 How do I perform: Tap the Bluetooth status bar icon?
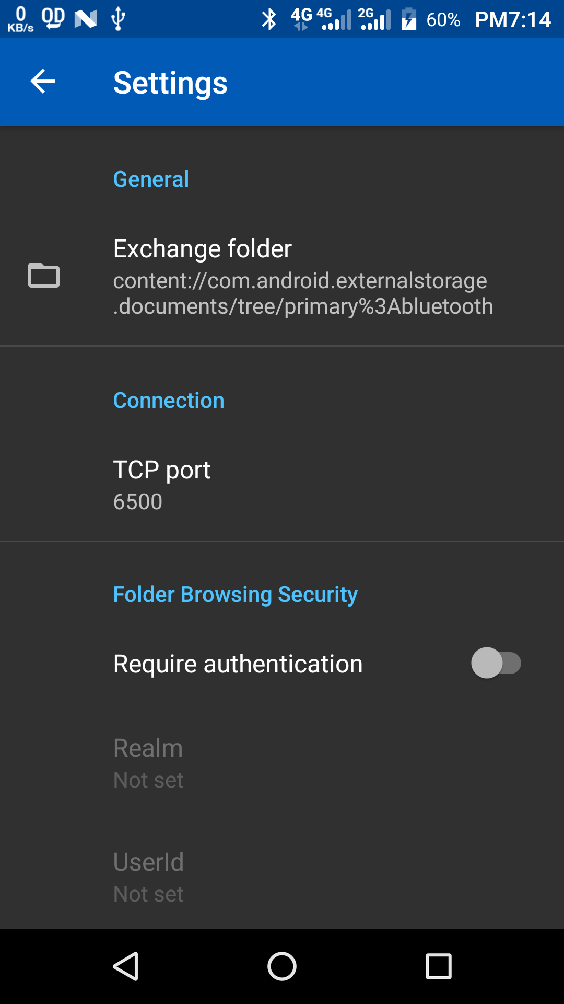tap(269, 19)
